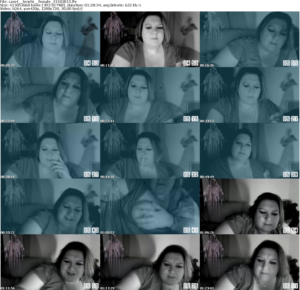Pick the thumbnail frame stamped 00:22:09
The image size is (300, 290).
pos(50,95)
